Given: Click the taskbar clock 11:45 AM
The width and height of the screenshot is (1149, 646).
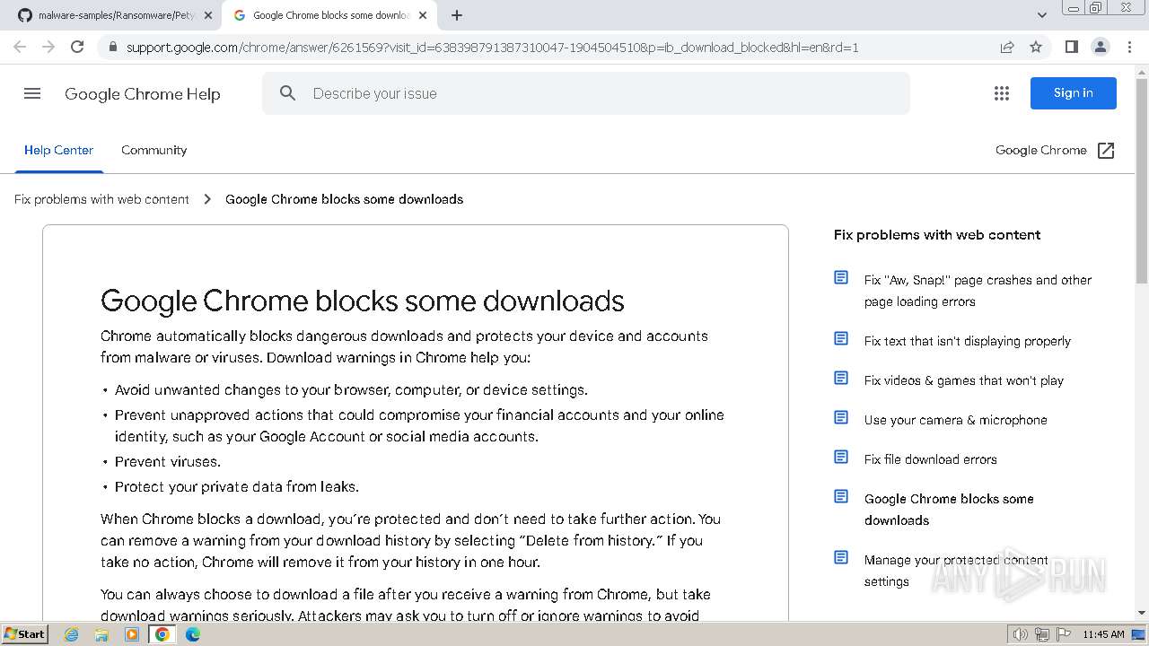Looking at the screenshot, I should pos(1103,634).
